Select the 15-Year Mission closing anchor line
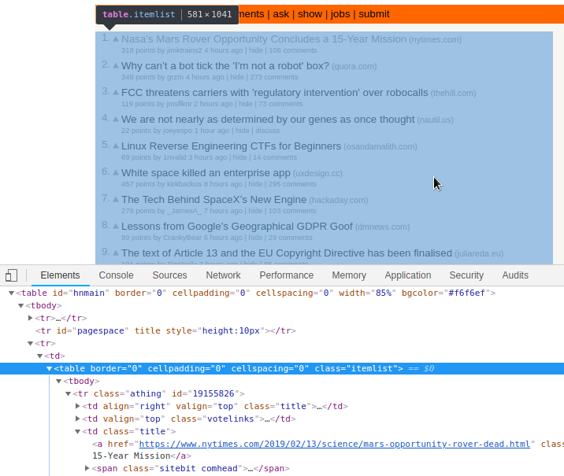The width and height of the screenshot is (564, 476). tap(142, 456)
